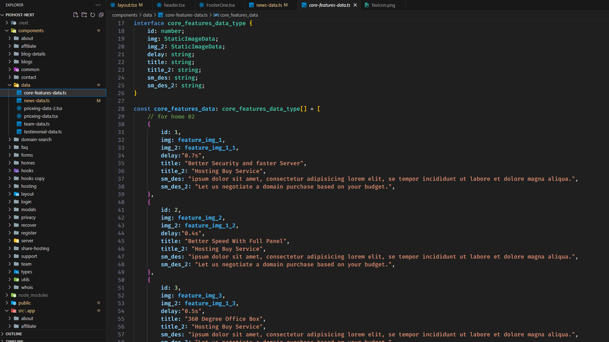Click the contact folder icon
This screenshot has height=342, width=609.
(16, 77)
